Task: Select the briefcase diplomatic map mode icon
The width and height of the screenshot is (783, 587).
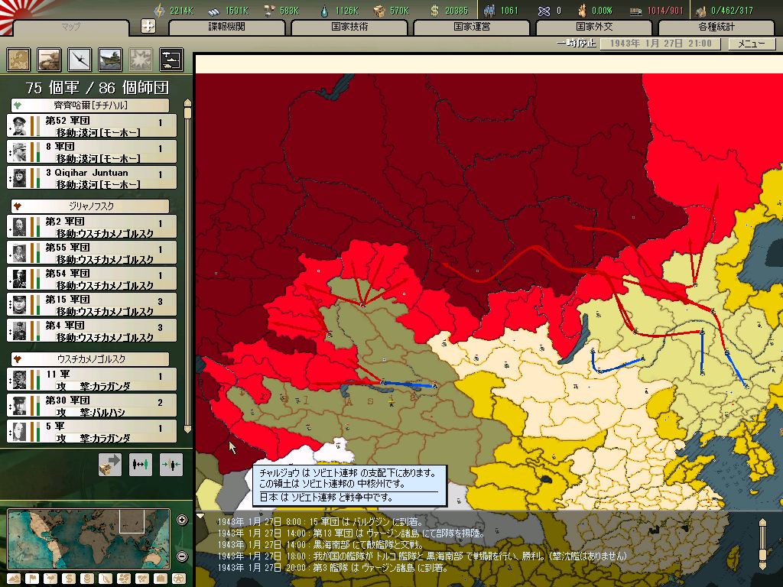Action: (161, 579)
